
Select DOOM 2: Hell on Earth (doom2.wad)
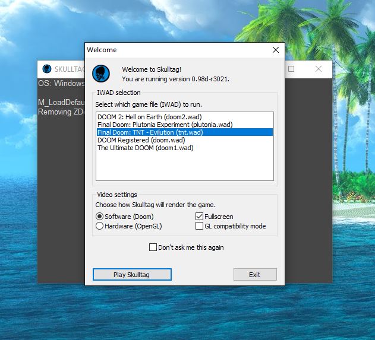pos(185,117)
